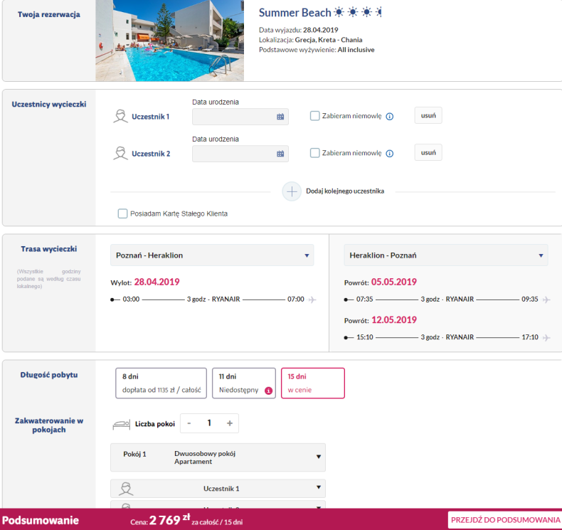Screen dimensions: 562x530
Task: Select the 15 dni w cenie option
Action: (x=312, y=383)
